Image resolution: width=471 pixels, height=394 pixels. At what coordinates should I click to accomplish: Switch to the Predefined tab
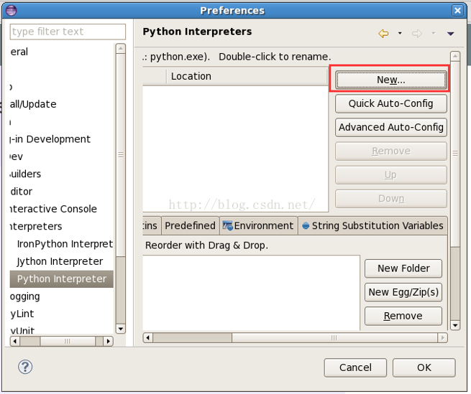(190, 225)
